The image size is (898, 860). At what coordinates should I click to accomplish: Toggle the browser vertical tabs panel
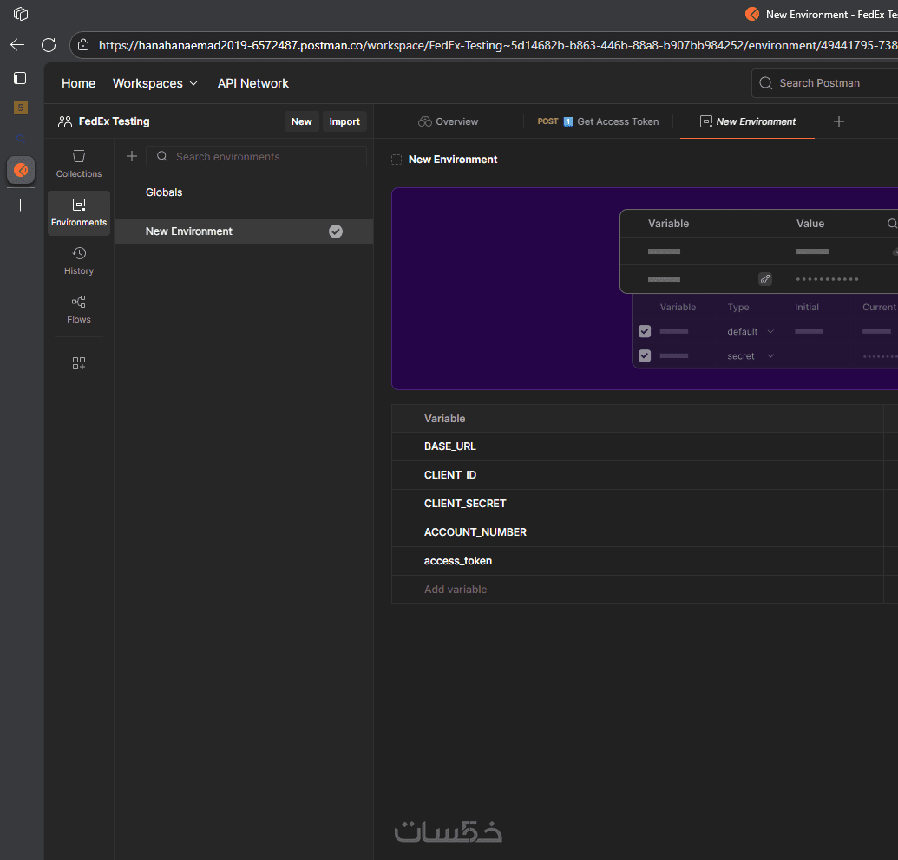tap(20, 78)
